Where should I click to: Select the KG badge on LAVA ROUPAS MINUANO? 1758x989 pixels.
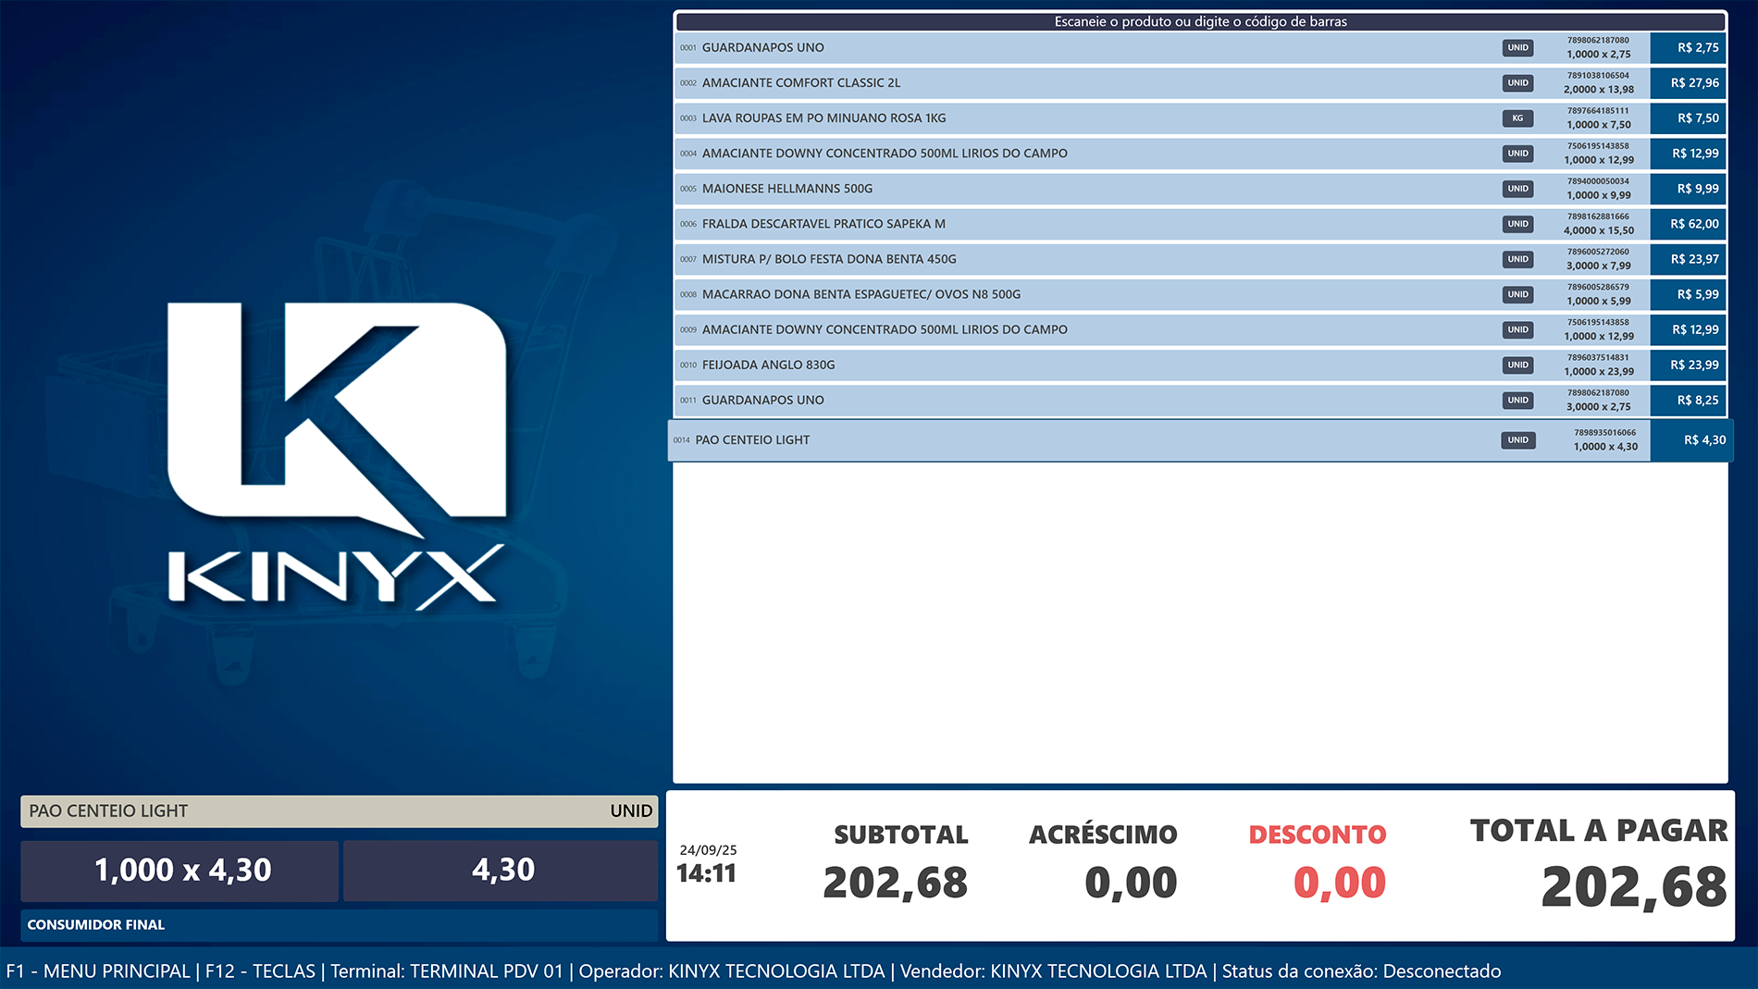point(1517,117)
